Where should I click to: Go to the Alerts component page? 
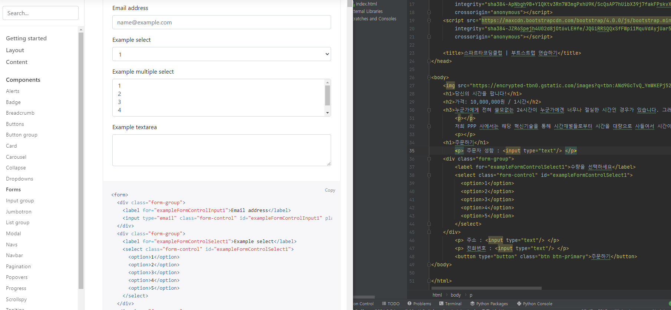click(x=13, y=91)
